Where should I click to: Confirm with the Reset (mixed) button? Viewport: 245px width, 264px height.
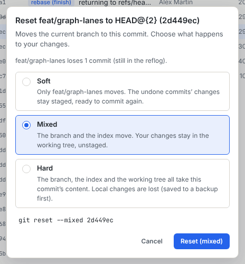[x=202, y=241]
